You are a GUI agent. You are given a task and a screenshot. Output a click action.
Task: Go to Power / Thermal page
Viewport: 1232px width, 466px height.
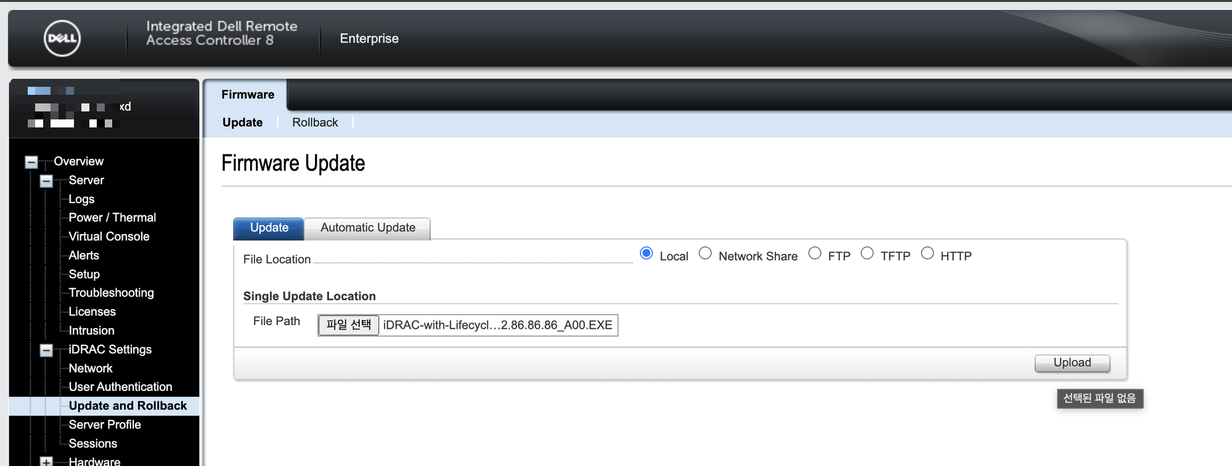(112, 218)
